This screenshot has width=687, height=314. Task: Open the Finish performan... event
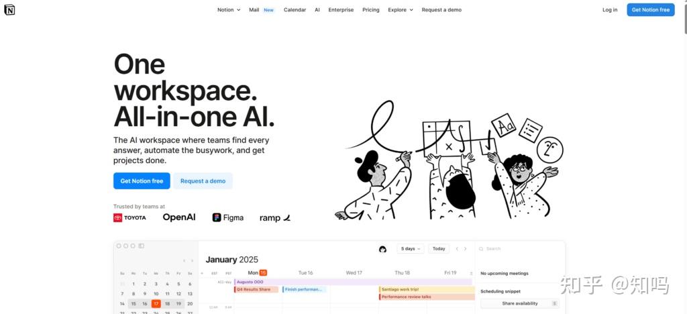pos(305,289)
